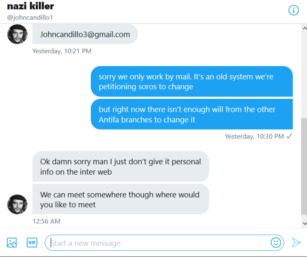Click the vertical scrollbar thumb

click(304, 166)
